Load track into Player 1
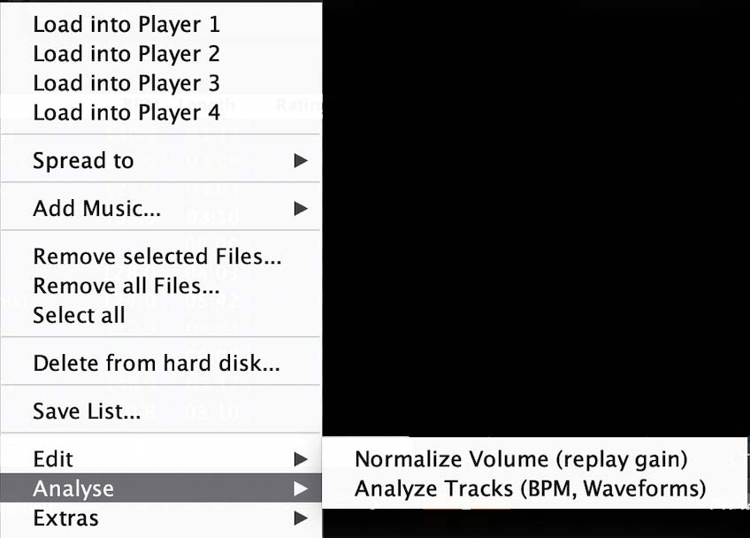The width and height of the screenshot is (750, 538). 126,24
